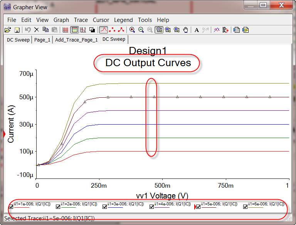Click the Zoom out magnifier

[x=141, y=30]
